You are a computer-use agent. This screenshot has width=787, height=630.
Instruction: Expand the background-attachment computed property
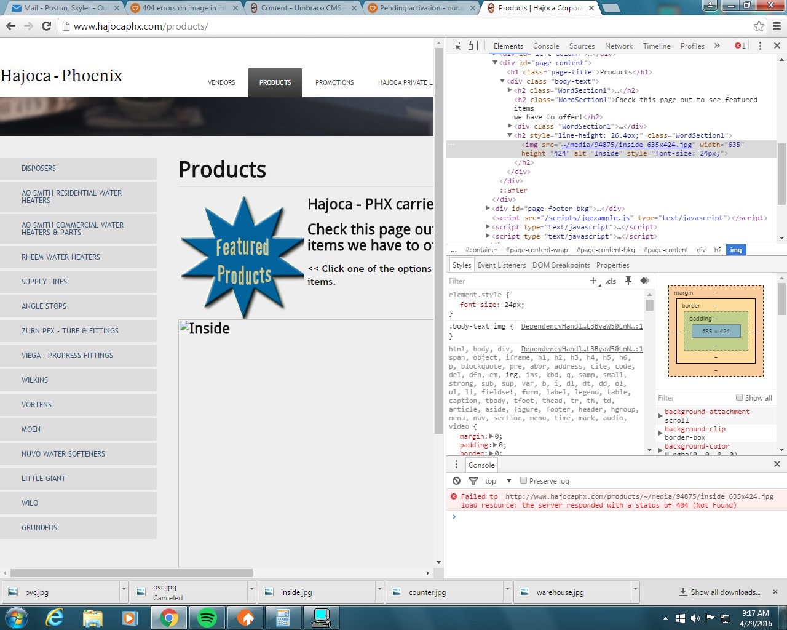(x=661, y=416)
